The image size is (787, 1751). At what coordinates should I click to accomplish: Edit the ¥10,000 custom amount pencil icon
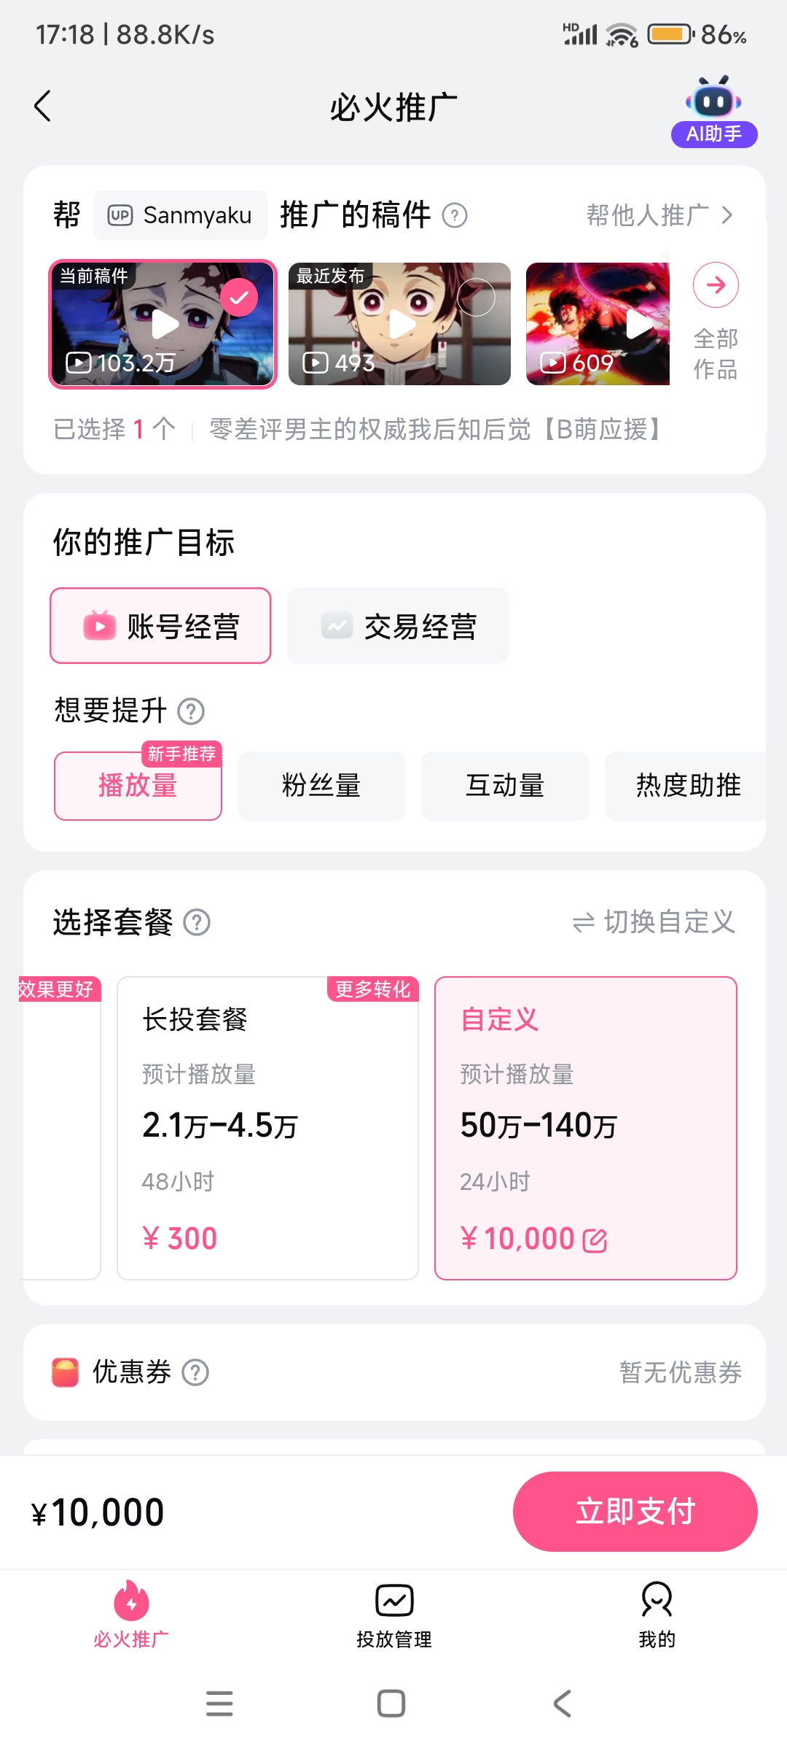[595, 1240]
